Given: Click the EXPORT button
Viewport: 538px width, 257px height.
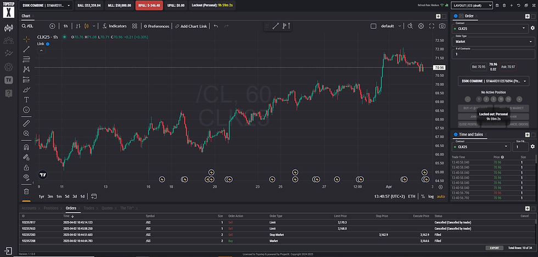Looking at the screenshot, I should pyautogui.click(x=495, y=248).
